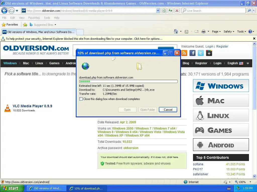Open VLC Media Player 0.9.9 title link
257x192 pixels.
pos(32,106)
